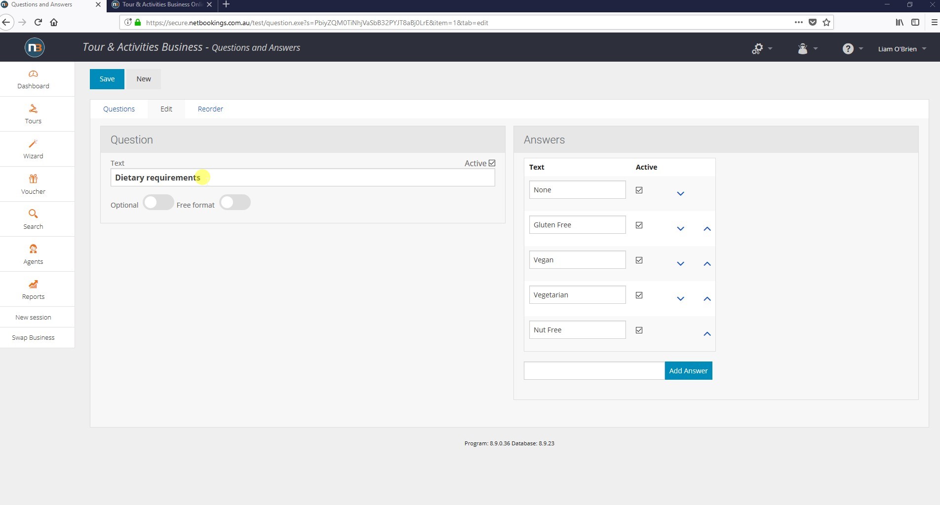Open the help question mark dropdown
This screenshot has width=940, height=505.
(x=852, y=49)
